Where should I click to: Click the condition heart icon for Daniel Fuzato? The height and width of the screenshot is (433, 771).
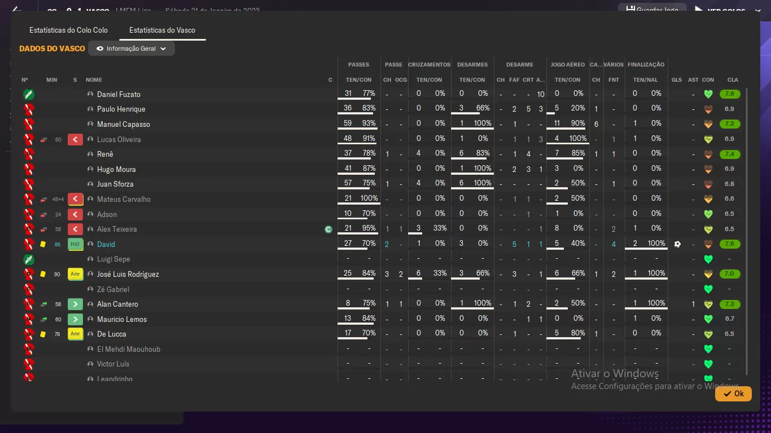click(708, 94)
